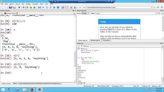This screenshot has height=92, width=164.
Task: Open Object inspector options menu icon
Action: point(162,14)
